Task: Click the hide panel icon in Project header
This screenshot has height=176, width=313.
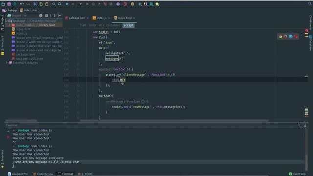Action: (x=59, y=16)
